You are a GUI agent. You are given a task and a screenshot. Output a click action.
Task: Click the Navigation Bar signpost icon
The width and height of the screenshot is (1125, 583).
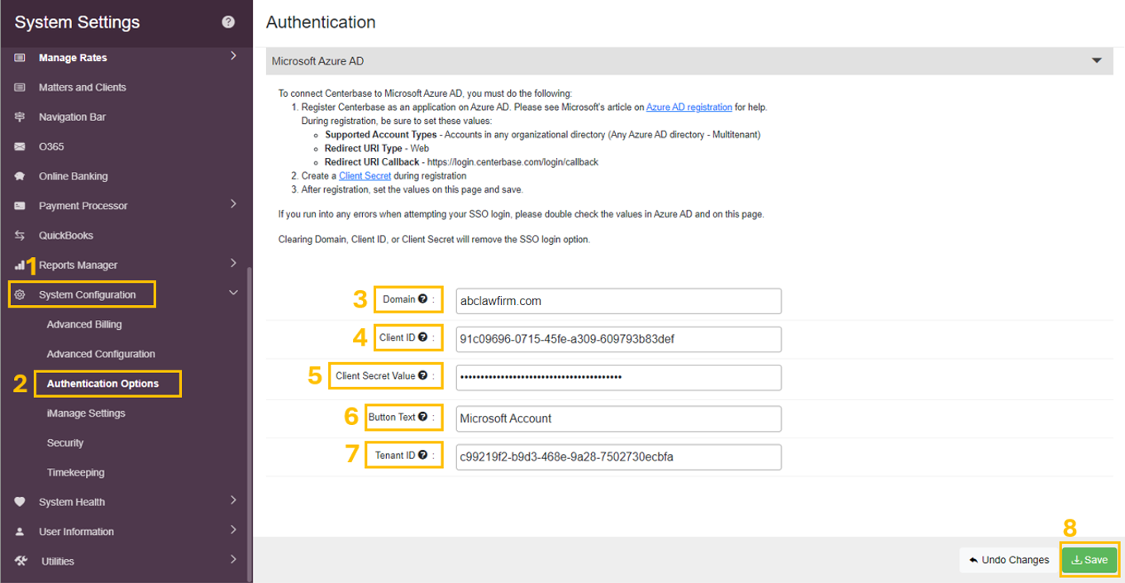point(20,117)
